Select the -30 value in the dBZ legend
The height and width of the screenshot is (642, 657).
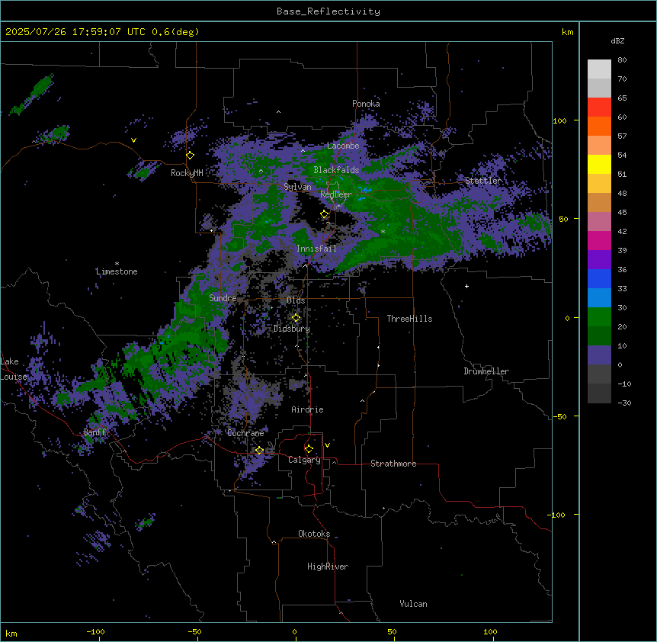[624, 403]
